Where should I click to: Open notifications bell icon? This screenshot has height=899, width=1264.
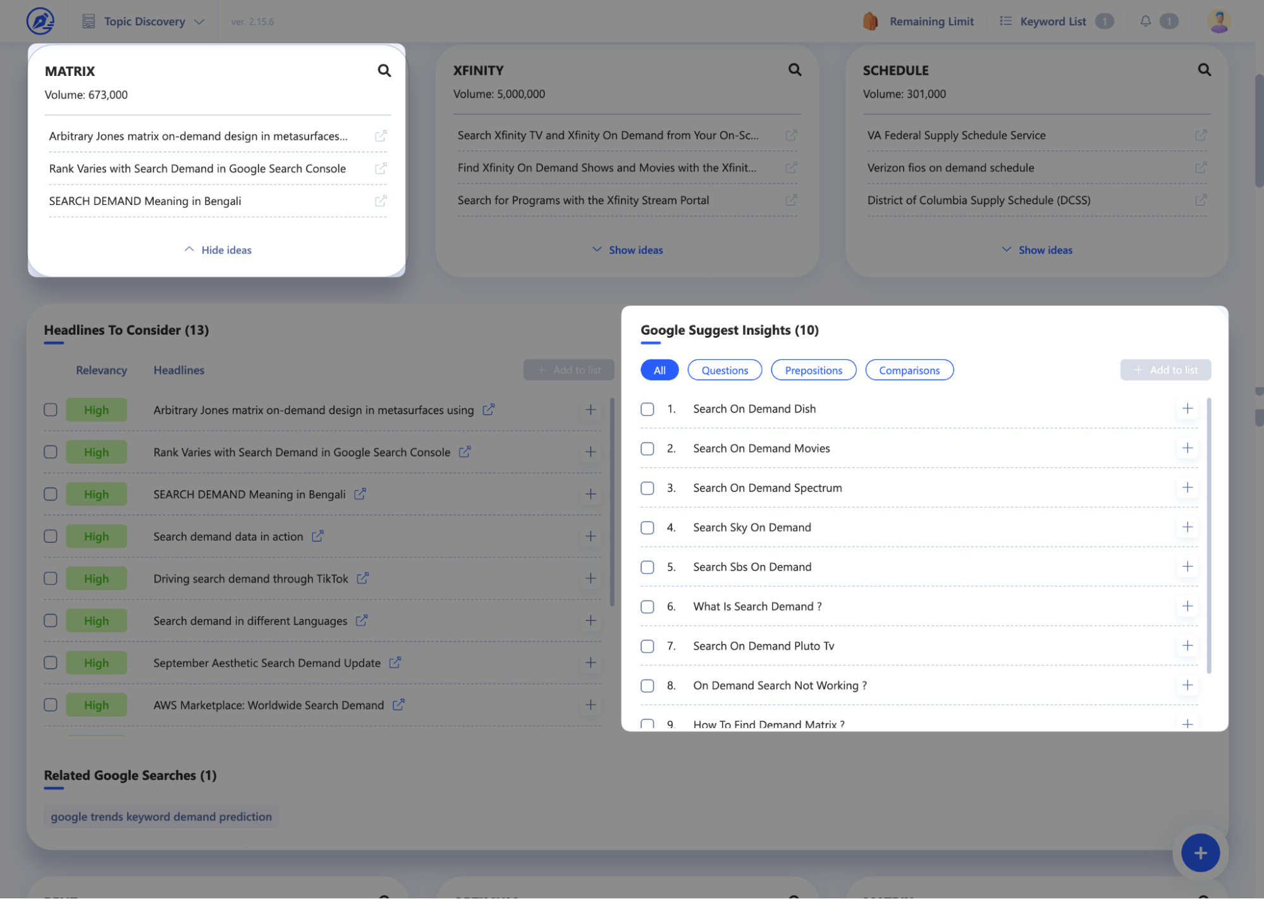(x=1145, y=21)
